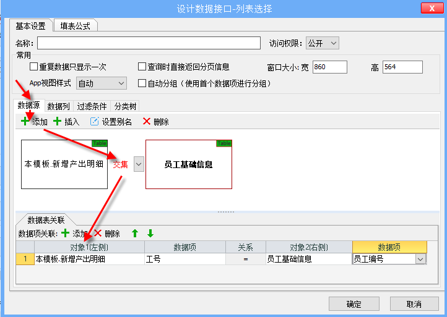Open the App视图样式 dropdown showing 自动

pyautogui.click(x=101, y=83)
